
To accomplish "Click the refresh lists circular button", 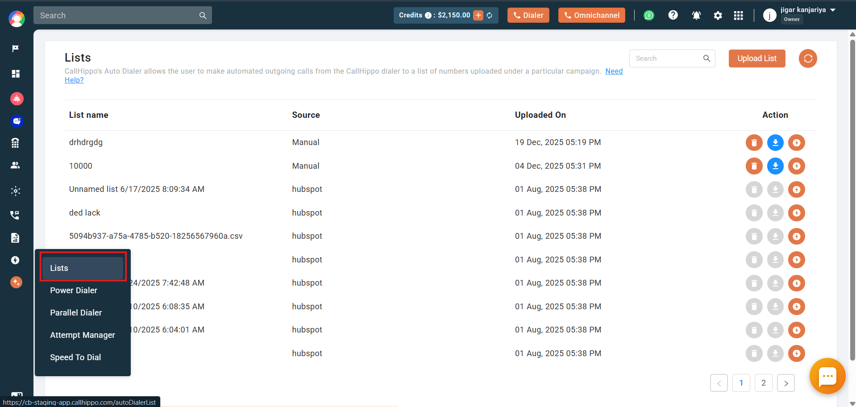I will click(808, 58).
